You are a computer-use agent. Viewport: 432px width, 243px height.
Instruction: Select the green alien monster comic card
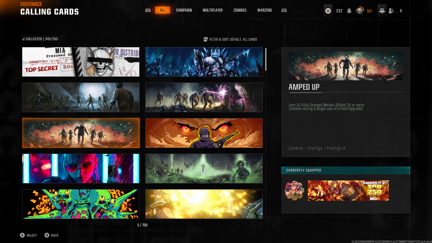(81, 204)
